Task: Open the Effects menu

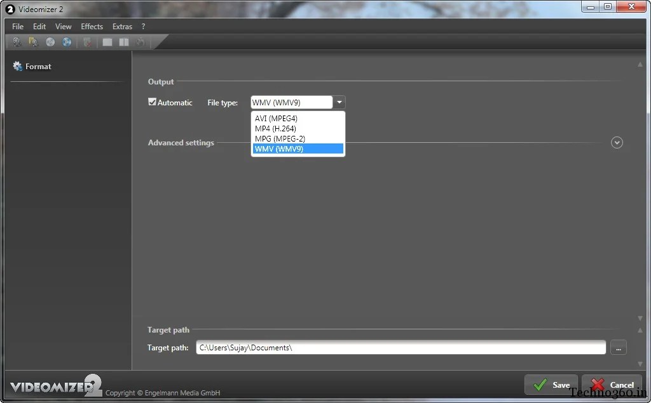Action: 92,26
